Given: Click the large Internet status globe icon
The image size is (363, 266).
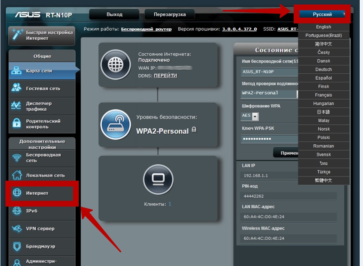Looking at the screenshot, I should [116, 64].
